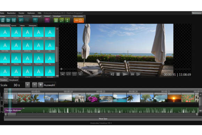The height and width of the screenshot is (135, 202).
Task: Click the open folder project icon
Action: coord(8,20)
